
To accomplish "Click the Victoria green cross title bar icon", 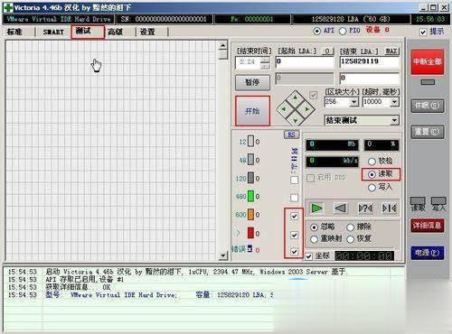I will tap(8, 7).
